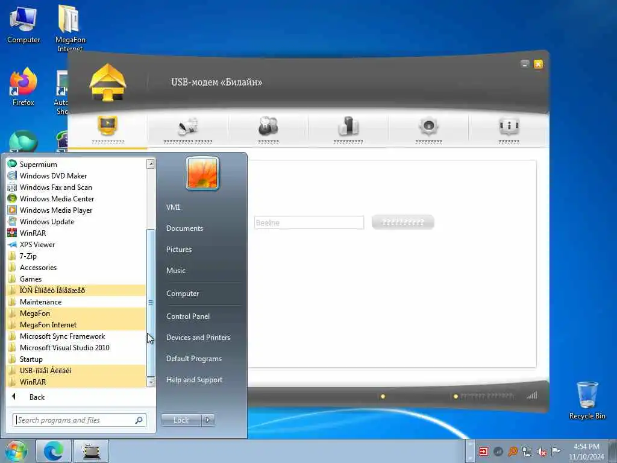The height and width of the screenshot is (463, 617).
Task: Open the Recycle Bin desktop icon
Action: pyautogui.click(x=587, y=400)
